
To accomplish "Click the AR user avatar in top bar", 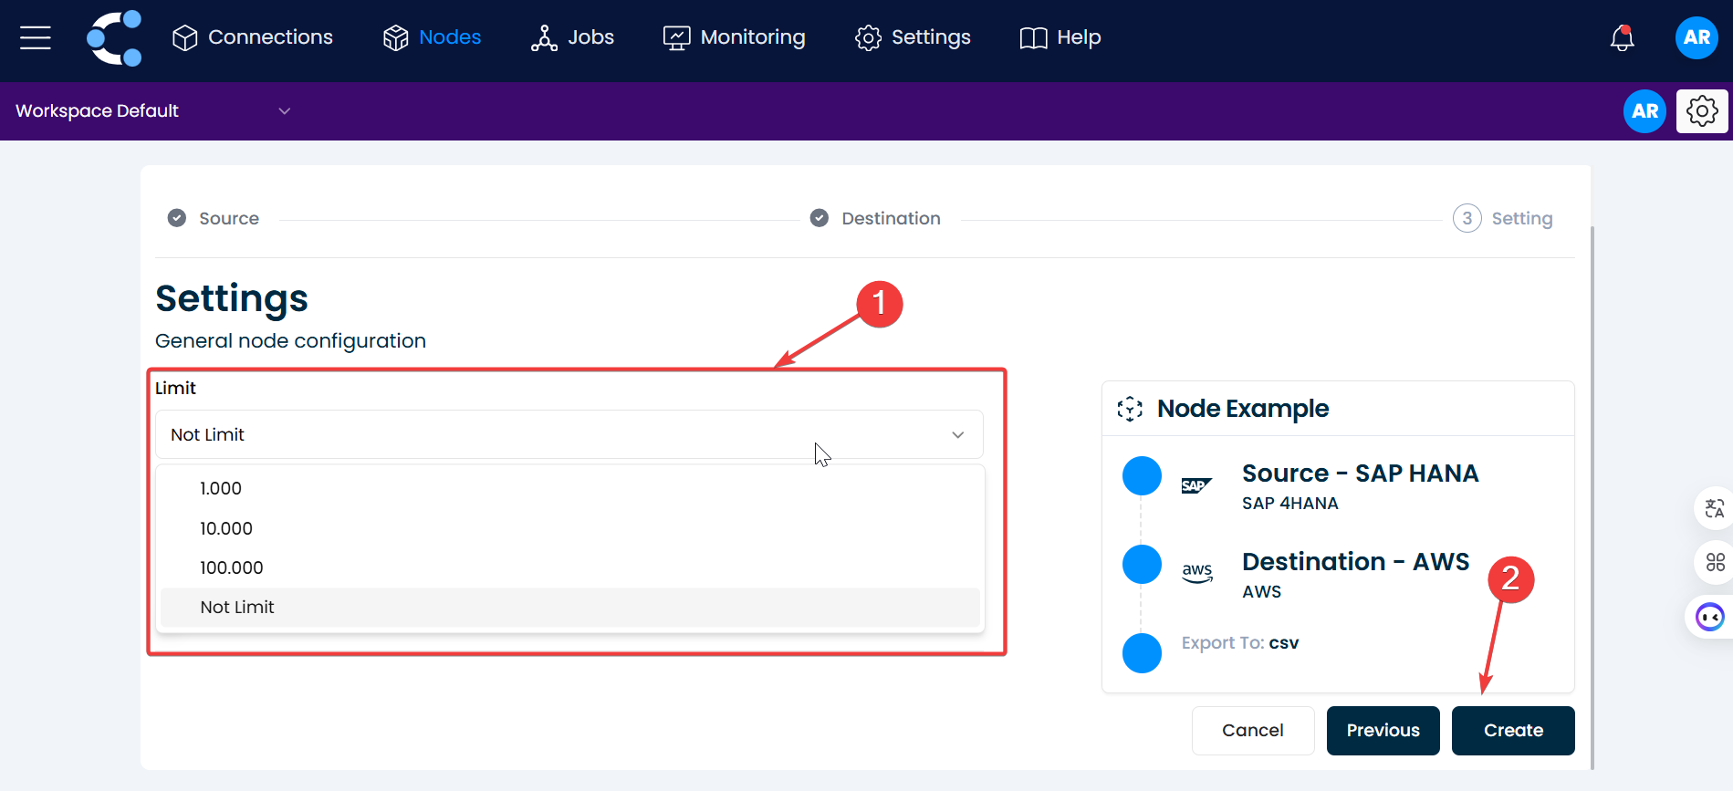I will (1696, 38).
